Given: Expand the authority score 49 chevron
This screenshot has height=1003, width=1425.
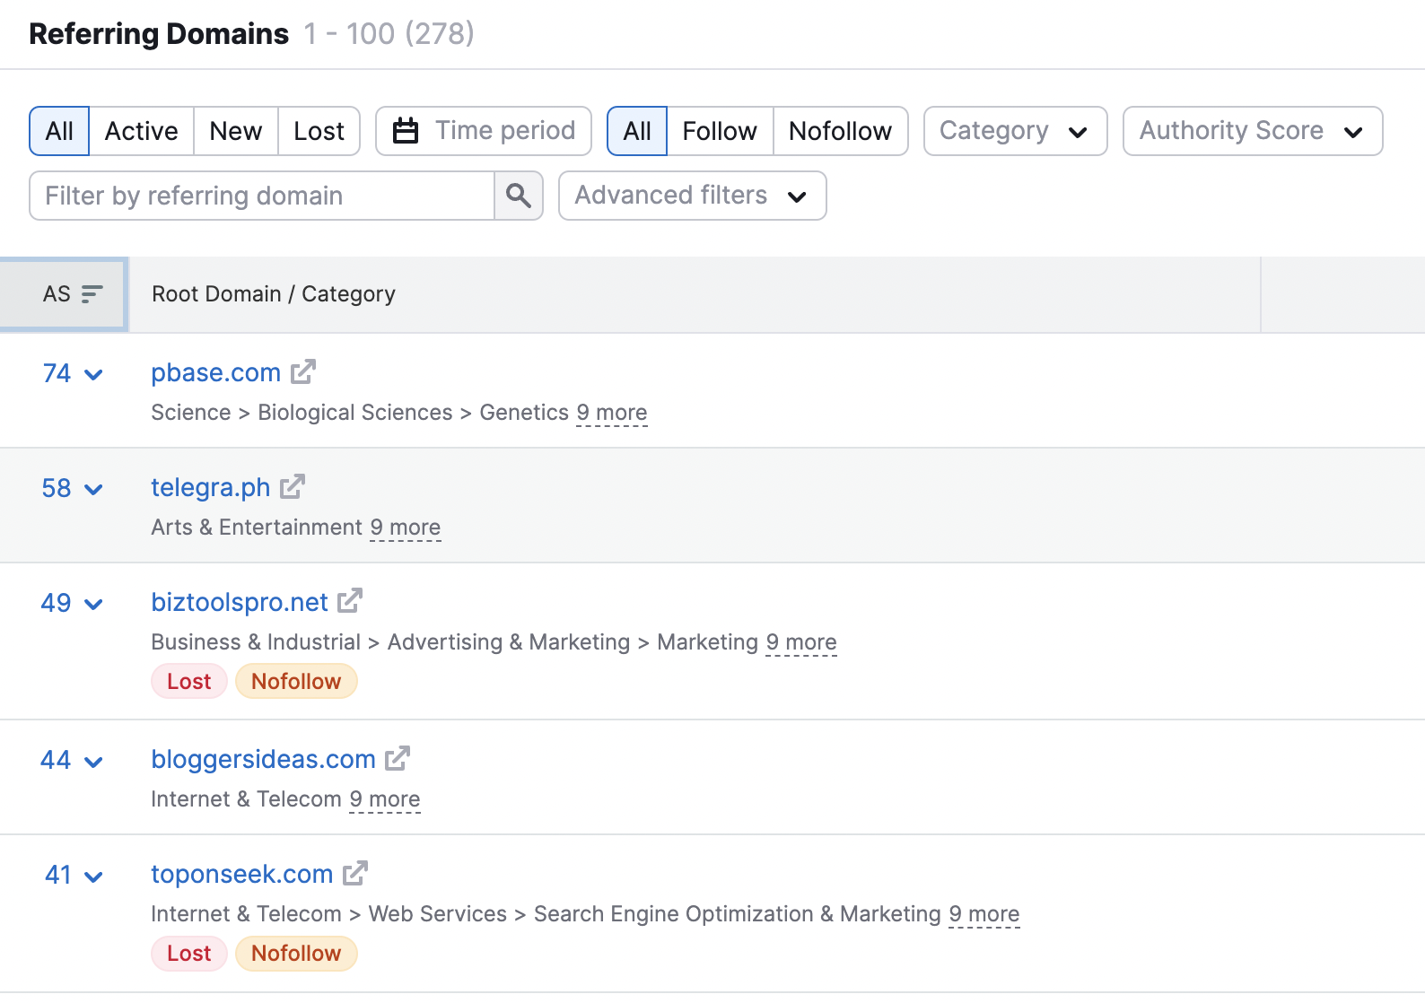Looking at the screenshot, I should click(x=93, y=605).
